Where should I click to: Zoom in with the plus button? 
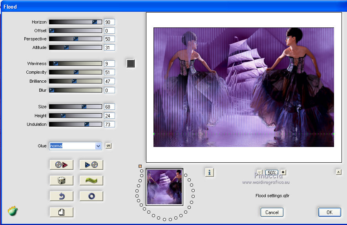click(283, 172)
